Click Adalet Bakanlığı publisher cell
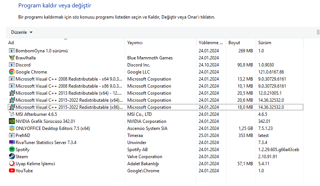This screenshot has height=186, width=320. pos(143,164)
